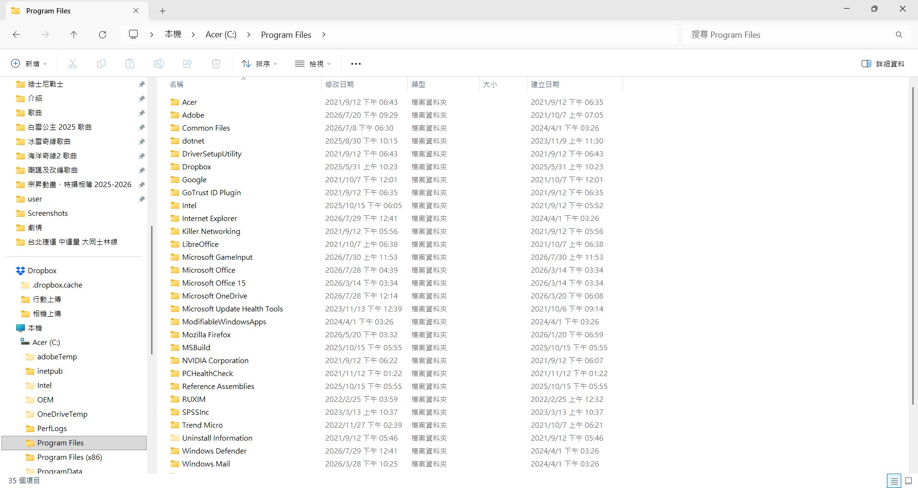The width and height of the screenshot is (918, 488).
Task: Click Acer (C:) in the address bar
Action: [x=221, y=34]
